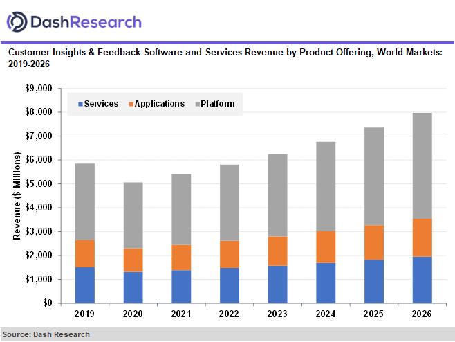Viewport: 455px width, 342px height.
Task: Click the orange Applications legend swatch
Action: pos(131,105)
